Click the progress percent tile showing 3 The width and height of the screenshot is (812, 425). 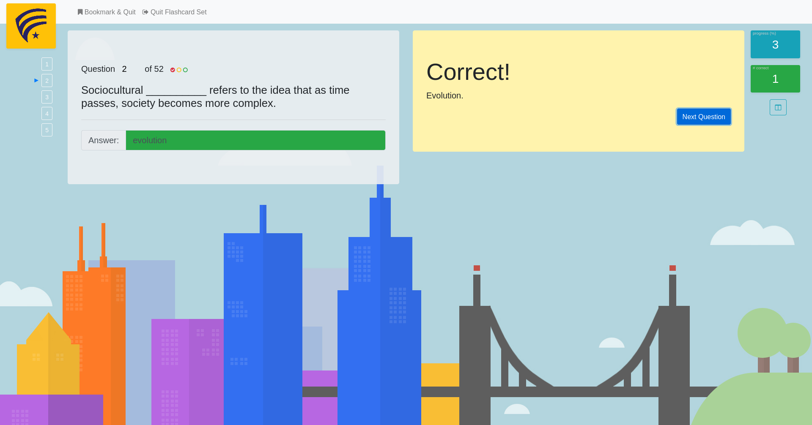[775, 44]
